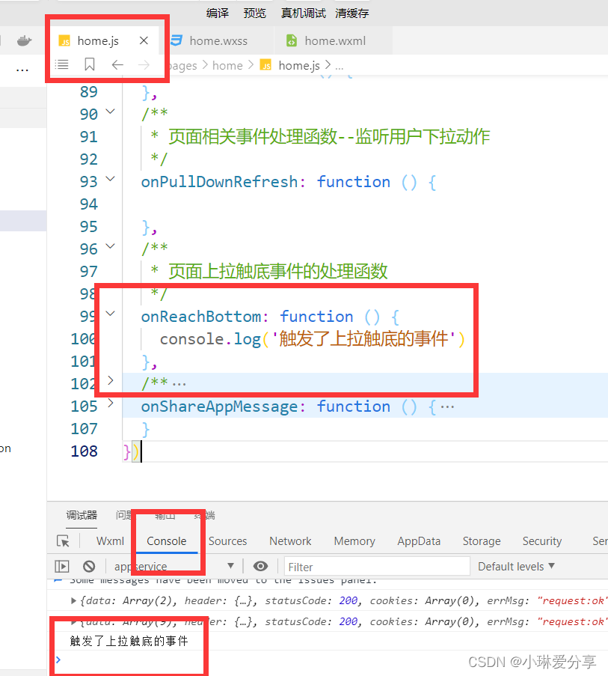The image size is (608, 676).
Task: Open the Memory debugger tab
Action: click(354, 541)
